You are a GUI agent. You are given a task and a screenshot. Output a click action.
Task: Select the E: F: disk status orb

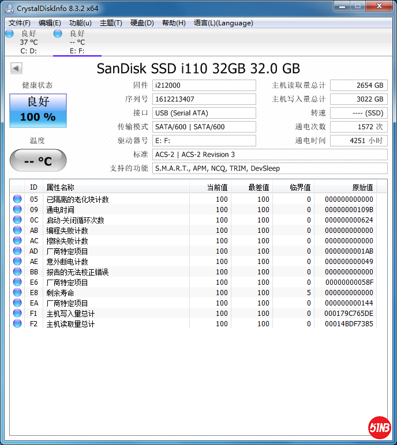(58, 34)
